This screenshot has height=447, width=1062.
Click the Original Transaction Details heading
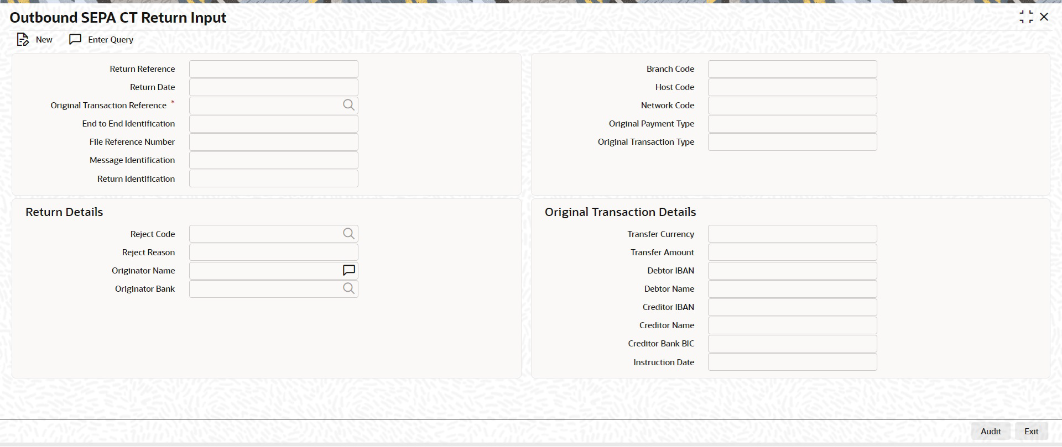pos(620,212)
